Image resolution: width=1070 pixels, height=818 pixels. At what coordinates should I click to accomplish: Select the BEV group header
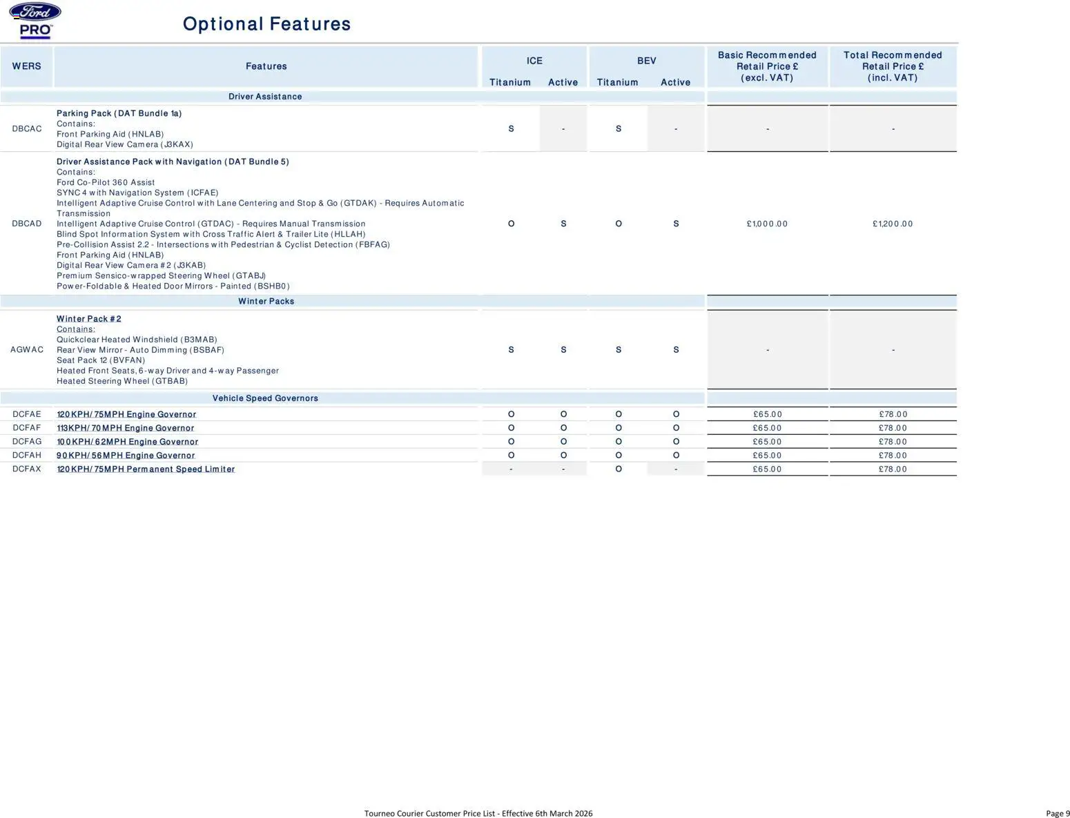click(646, 61)
